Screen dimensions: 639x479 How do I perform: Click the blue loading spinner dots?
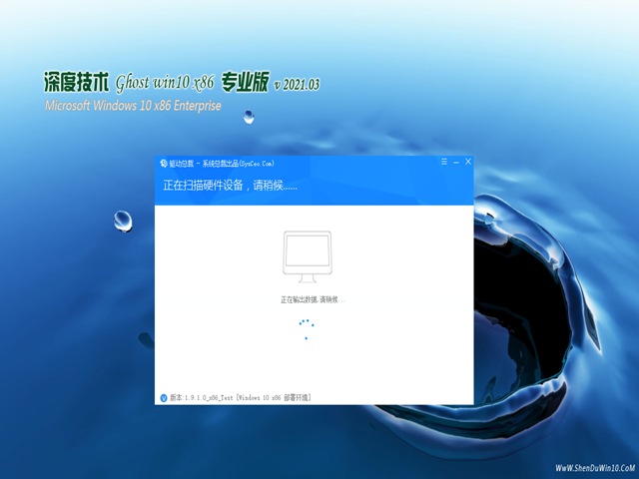point(307,328)
